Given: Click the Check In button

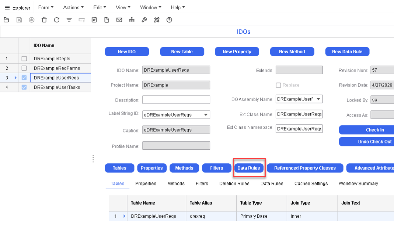Looking at the screenshot, I should (x=367, y=130).
